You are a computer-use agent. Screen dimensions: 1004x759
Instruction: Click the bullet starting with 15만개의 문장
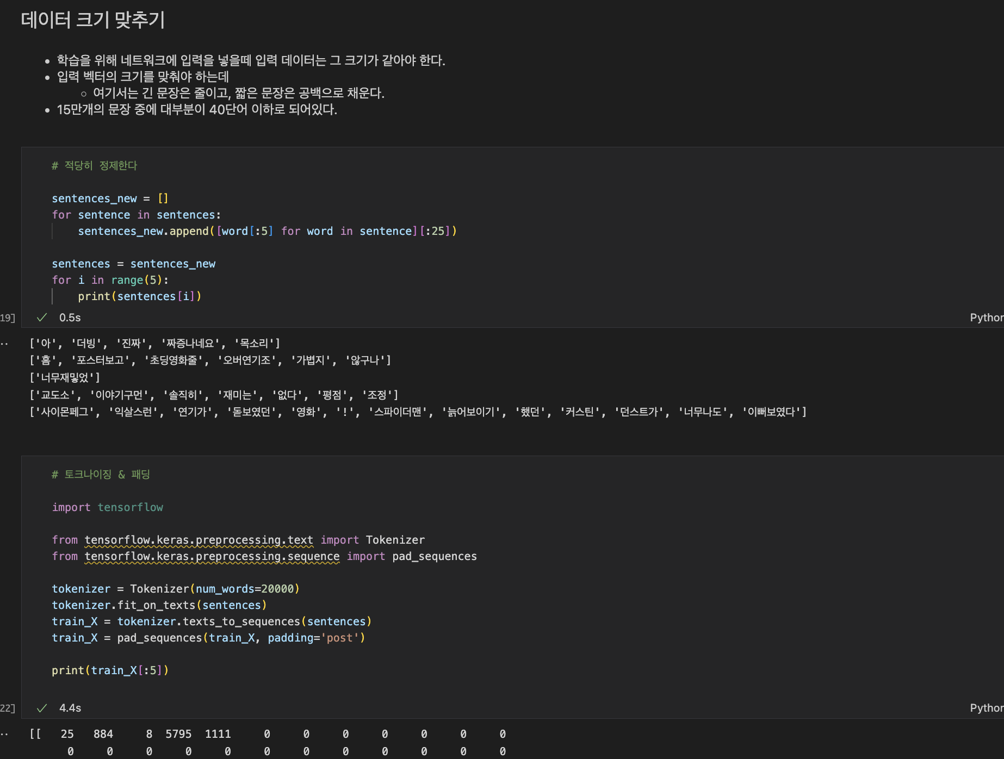coord(197,109)
